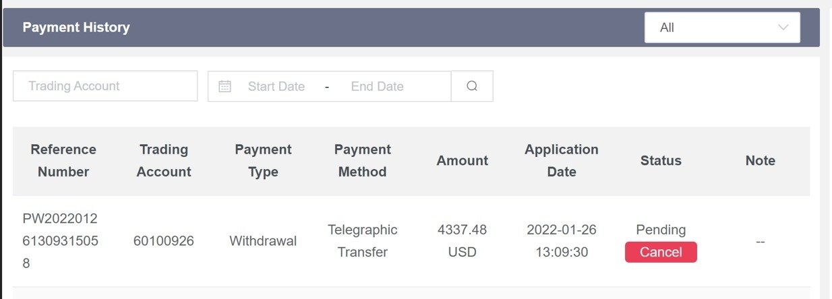
Task: Select the Start Date field
Action: coord(276,86)
